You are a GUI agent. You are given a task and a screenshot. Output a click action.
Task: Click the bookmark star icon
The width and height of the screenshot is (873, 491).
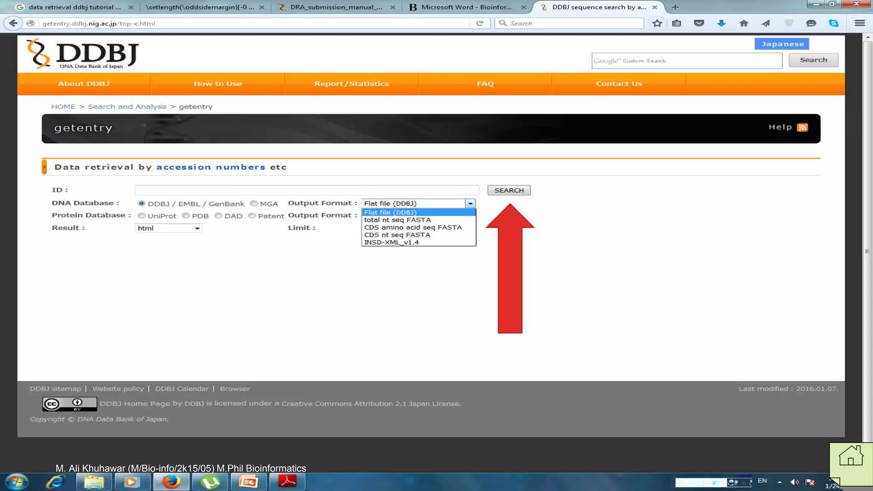click(x=657, y=23)
